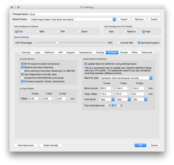Viewport: 174px width, 165px height.
Task: Click Y-Axis Origin offset field
Action: pyautogui.click(x=122, y=94)
